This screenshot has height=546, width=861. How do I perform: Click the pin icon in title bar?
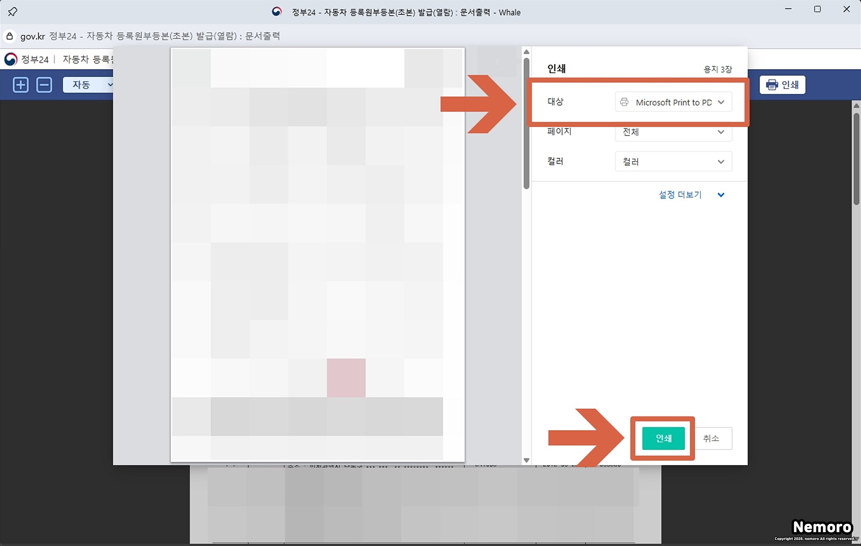point(13,12)
